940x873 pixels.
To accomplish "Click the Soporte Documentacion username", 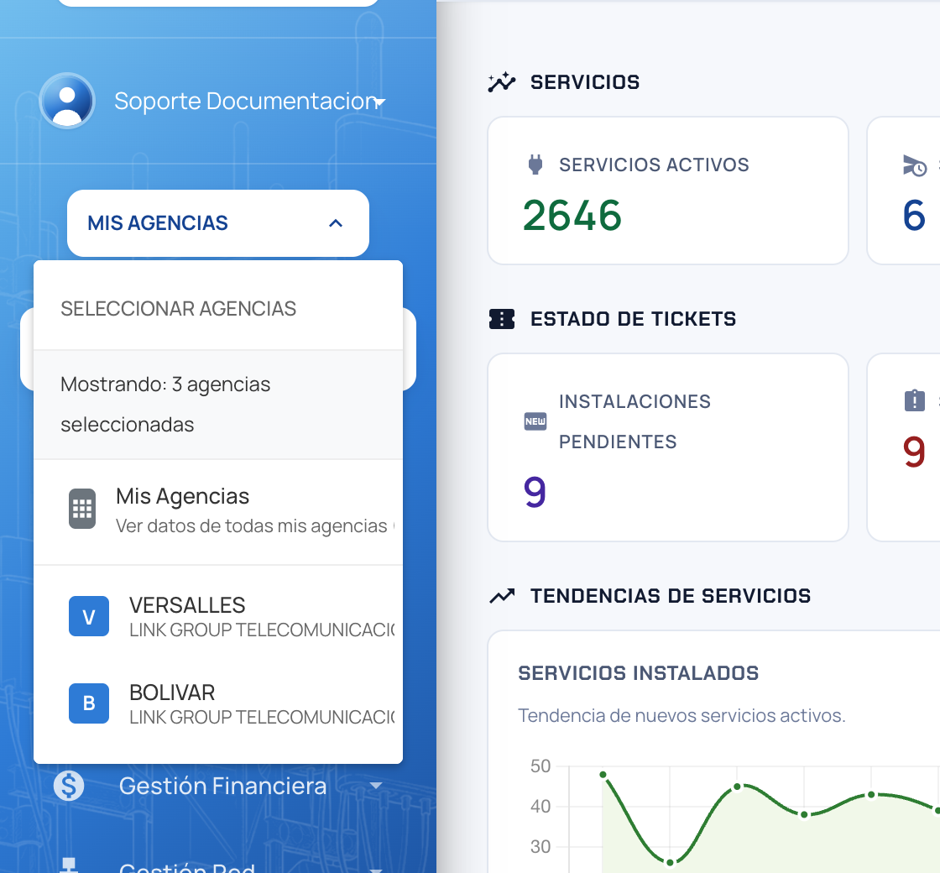I will pyautogui.click(x=245, y=101).
